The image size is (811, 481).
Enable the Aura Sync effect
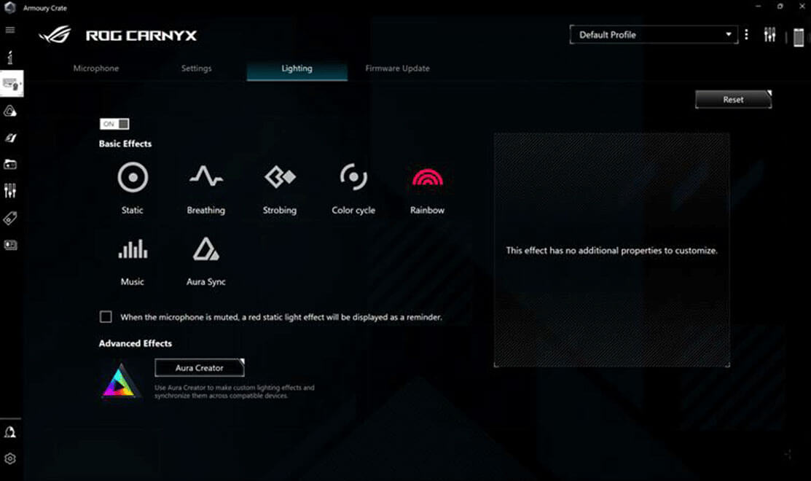pos(206,249)
